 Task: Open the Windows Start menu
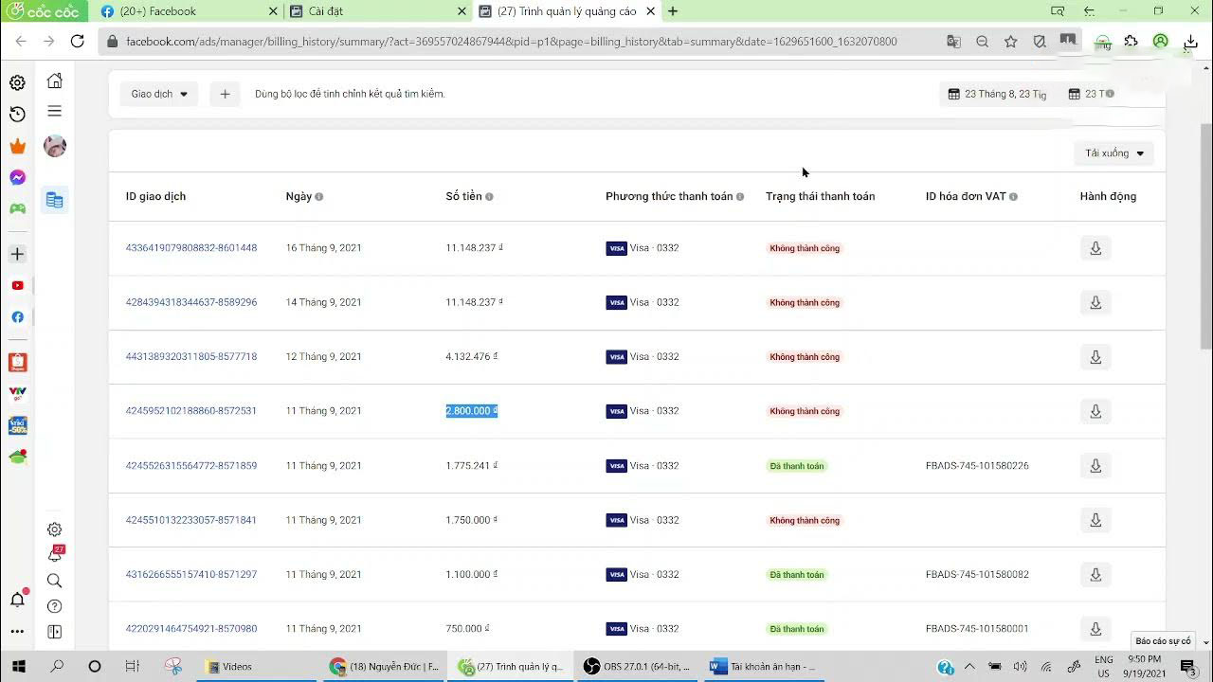tap(18, 667)
